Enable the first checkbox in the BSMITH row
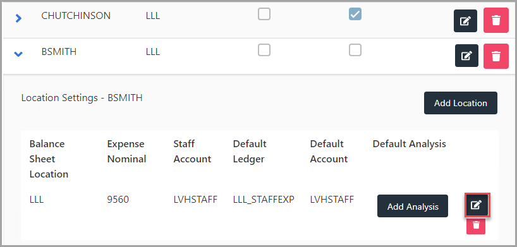The height and width of the screenshot is (247, 517). [x=264, y=50]
